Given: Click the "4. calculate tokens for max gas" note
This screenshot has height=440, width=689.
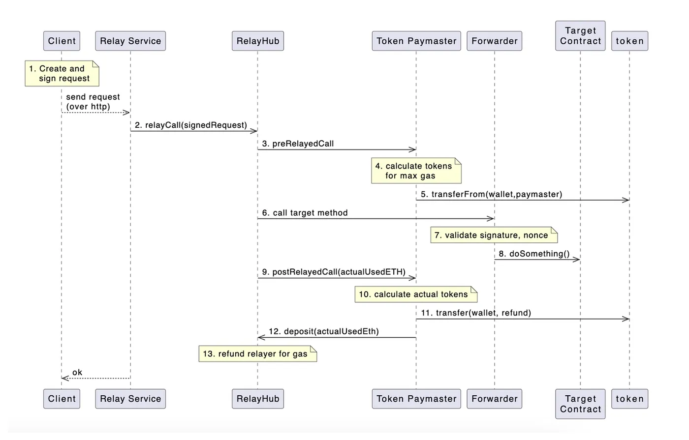Looking at the screenshot, I should click(x=416, y=171).
